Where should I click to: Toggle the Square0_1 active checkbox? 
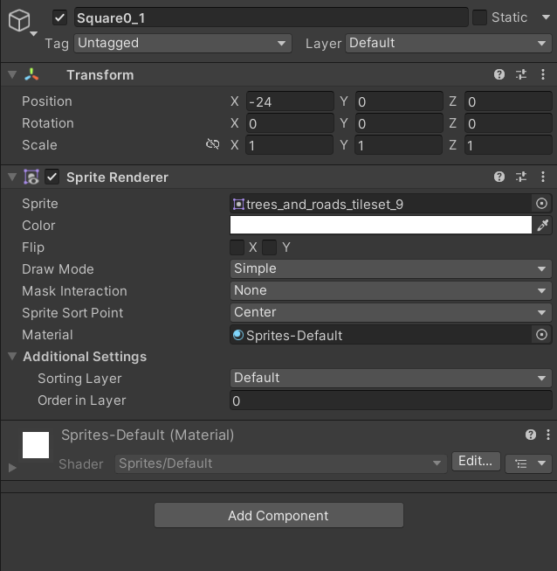pos(59,17)
